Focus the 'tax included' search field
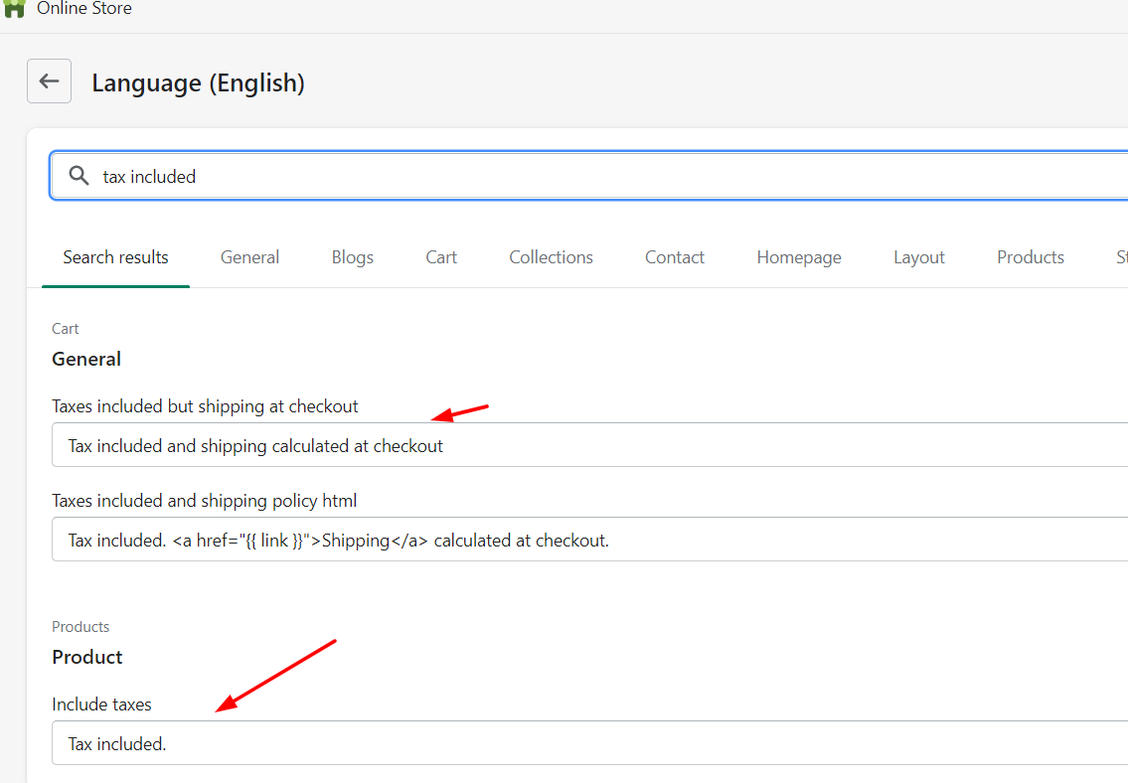The height and width of the screenshot is (783, 1128). [596, 176]
